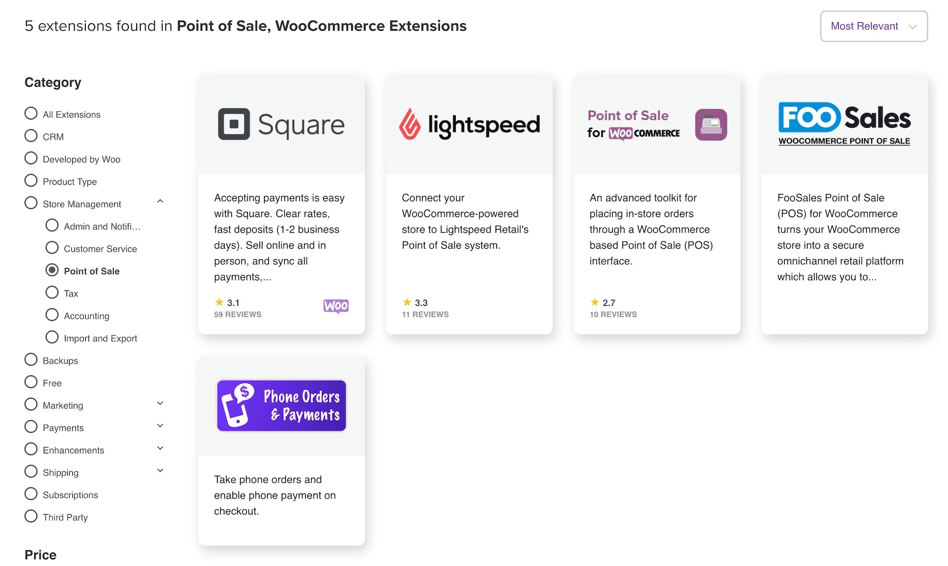
Task: Collapse the Store Management category
Action: 160,202
